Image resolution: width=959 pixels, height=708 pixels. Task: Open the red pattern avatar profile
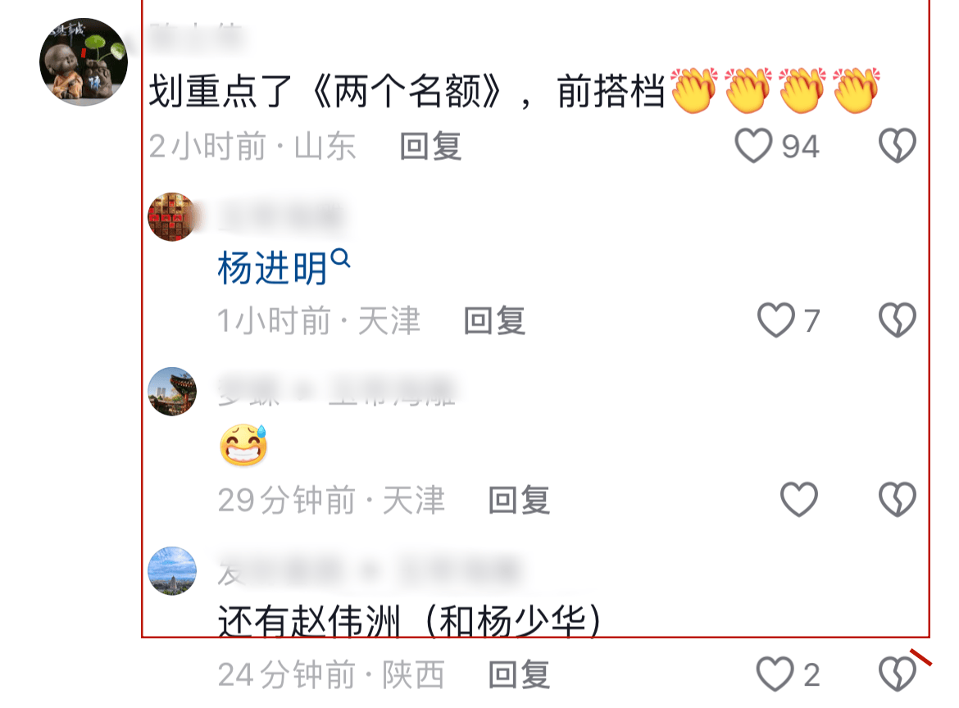(x=172, y=216)
